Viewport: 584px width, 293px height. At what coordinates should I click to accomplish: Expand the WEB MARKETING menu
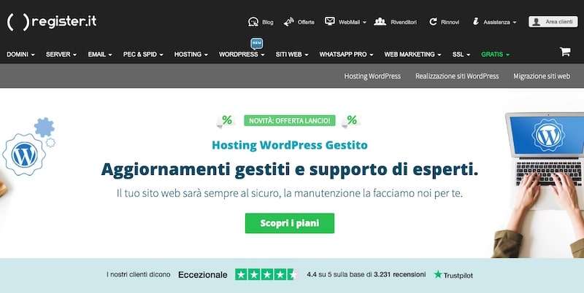click(x=412, y=54)
